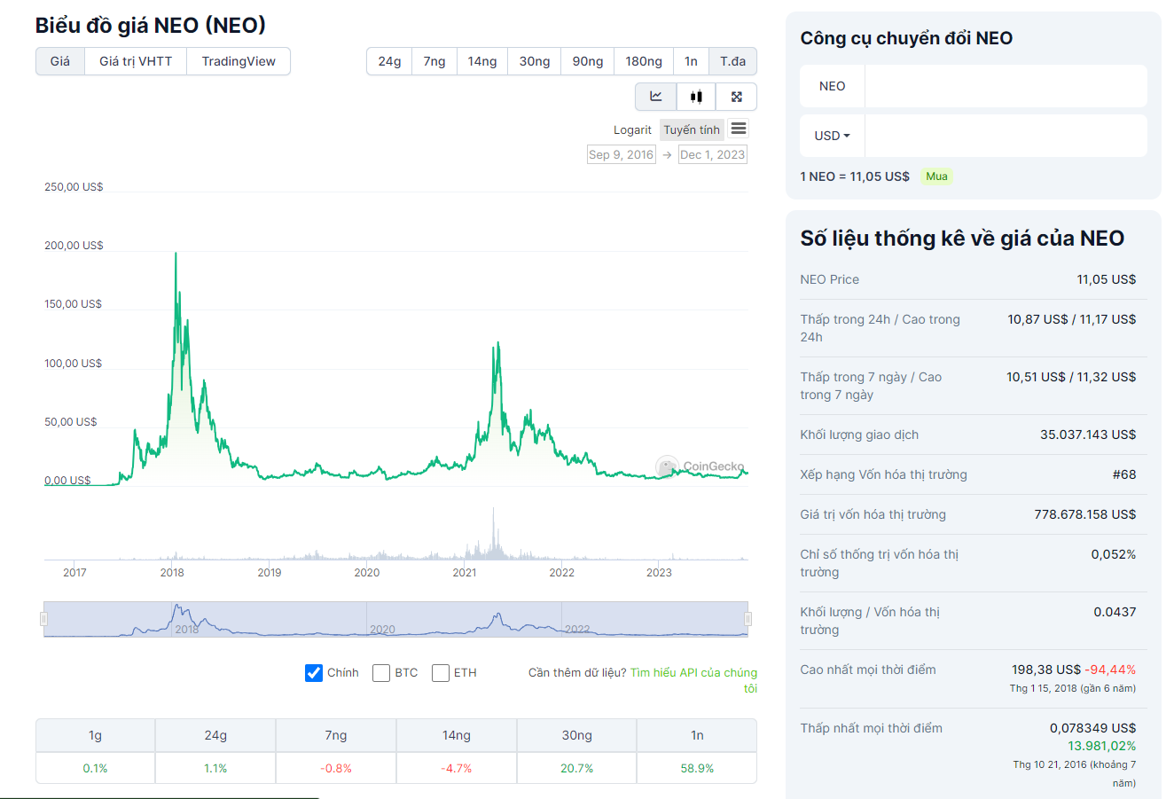Viewport: 1174px width, 799px height.
Task: Click Biểu đồ giá NEO (NEO) heading
Action: point(151,25)
